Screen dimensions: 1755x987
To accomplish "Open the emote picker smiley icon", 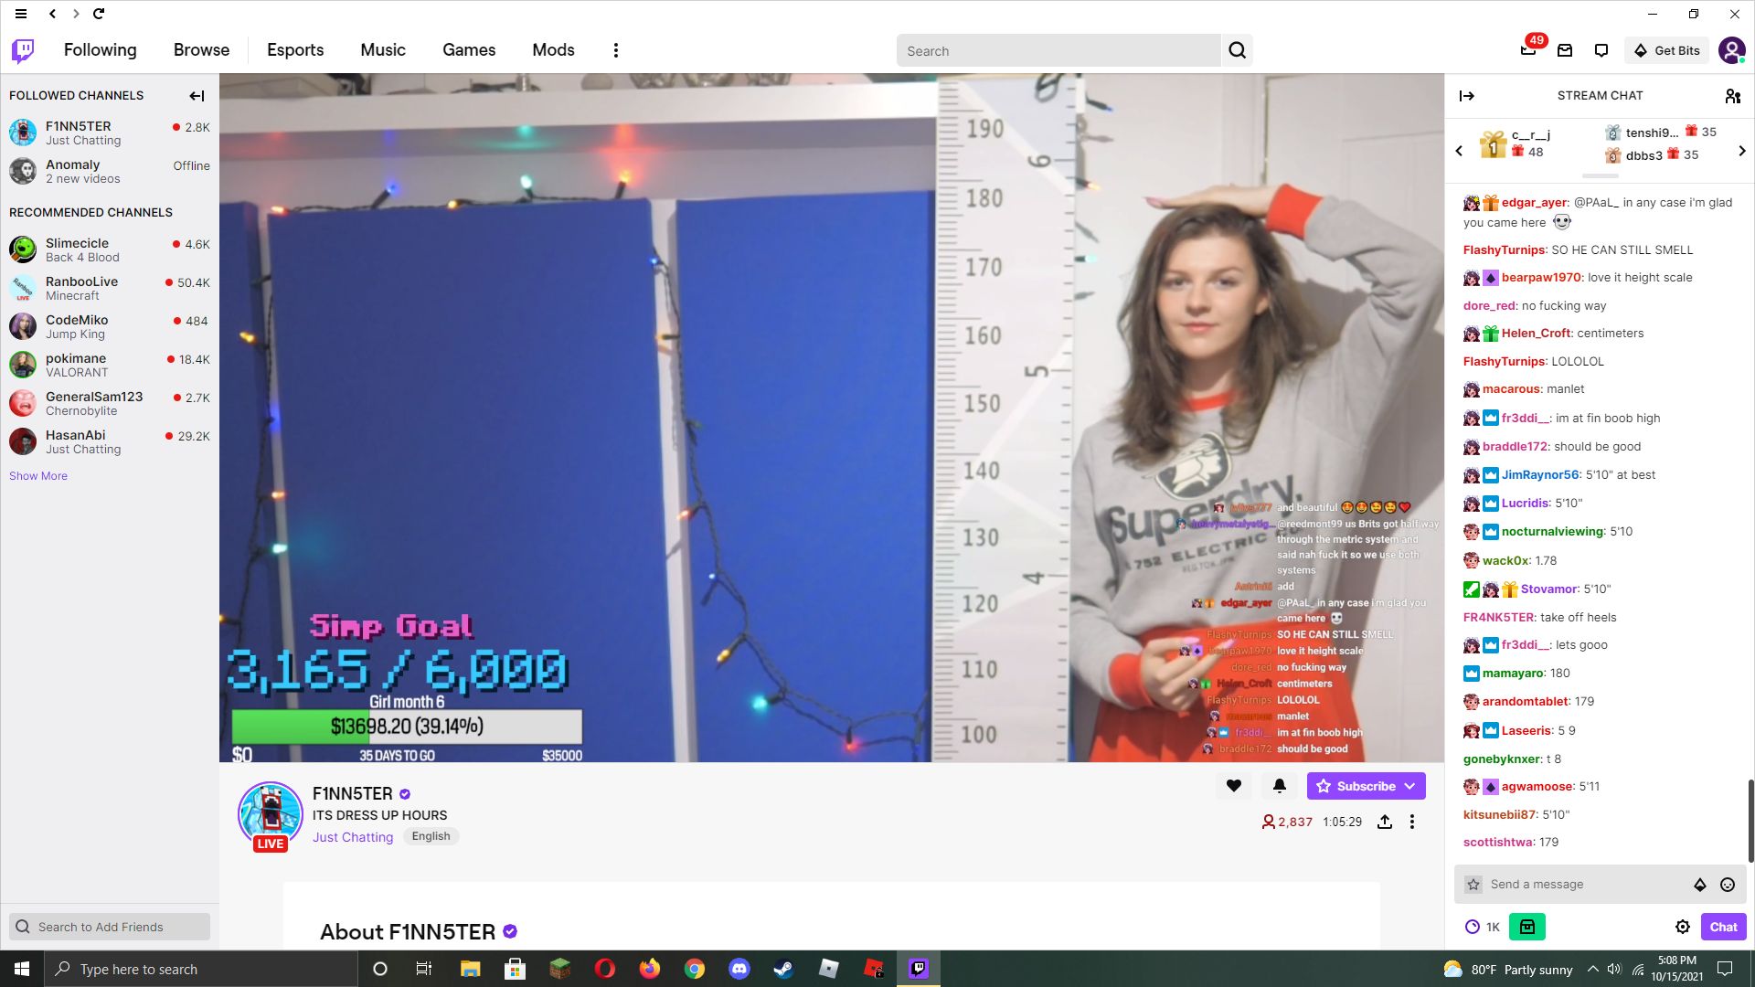I will tap(1728, 884).
